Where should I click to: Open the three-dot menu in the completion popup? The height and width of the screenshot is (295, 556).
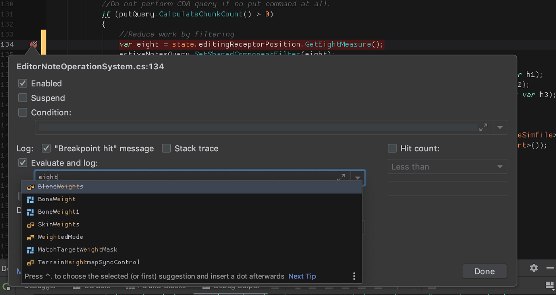point(354,276)
